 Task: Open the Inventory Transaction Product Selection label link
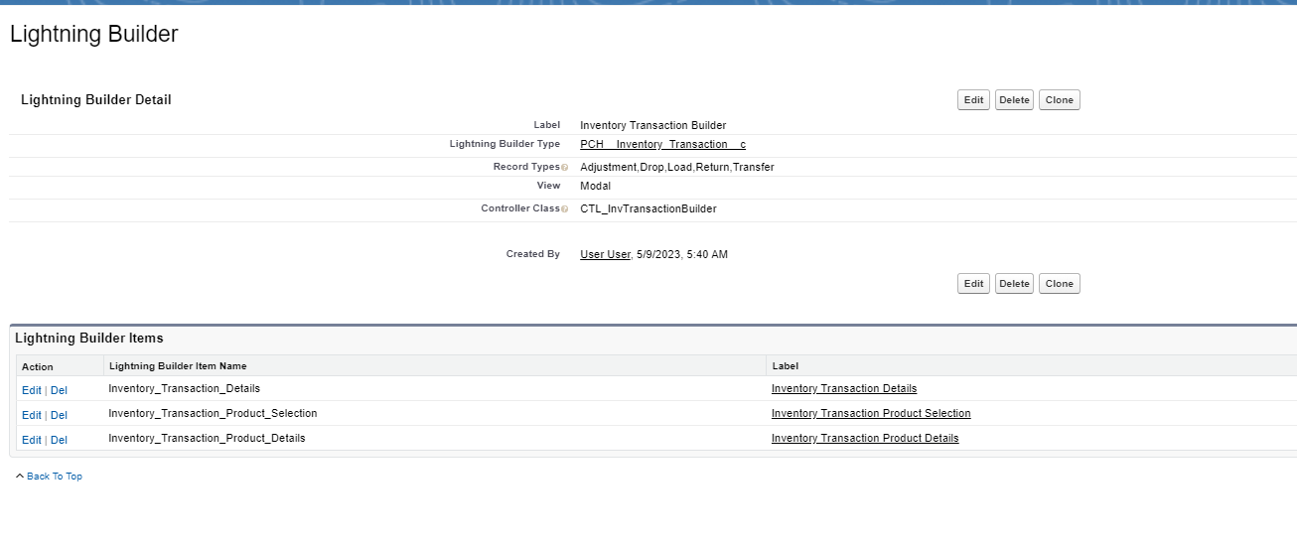pyautogui.click(x=870, y=414)
